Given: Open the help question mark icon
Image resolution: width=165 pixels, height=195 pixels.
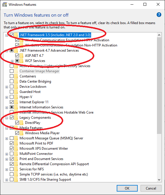Looking at the screenshot, I should point(159,15).
